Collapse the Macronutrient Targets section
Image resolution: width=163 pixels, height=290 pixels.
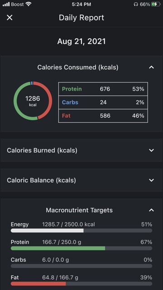[x=151, y=210]
